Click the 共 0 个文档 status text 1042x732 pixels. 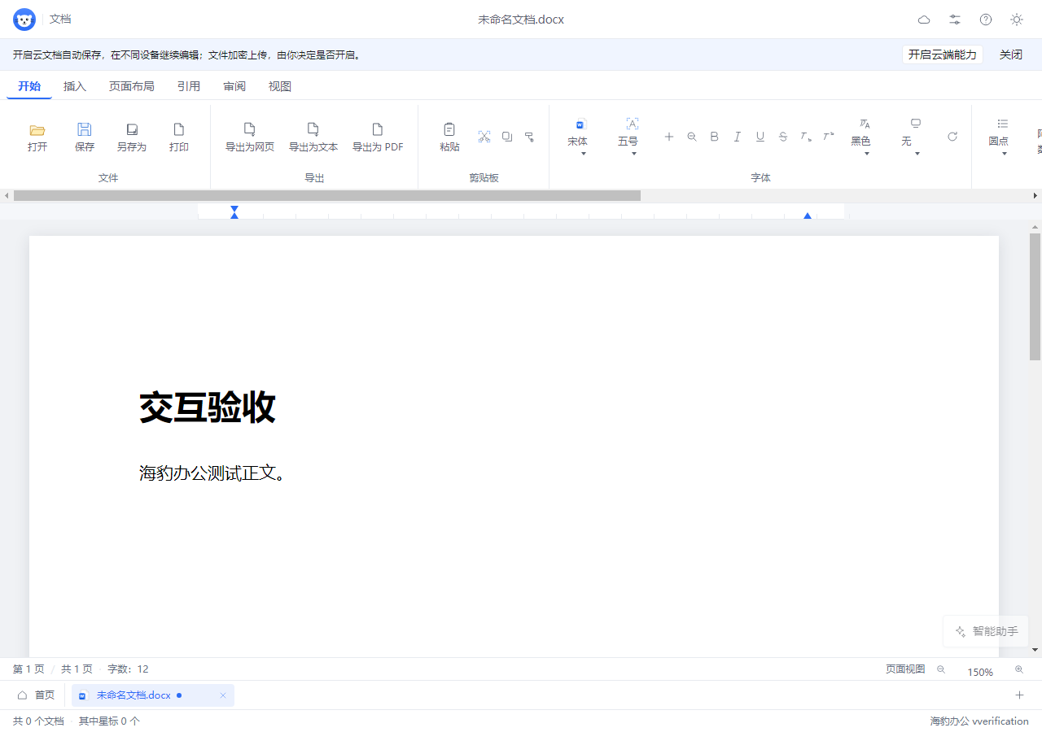click(x=38, y=721)
